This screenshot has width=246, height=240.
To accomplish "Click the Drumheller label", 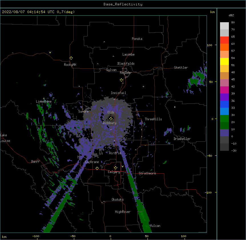I will click(x=182, y=139).
